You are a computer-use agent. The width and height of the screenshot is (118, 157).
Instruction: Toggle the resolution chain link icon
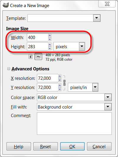(x=64, y=83)
